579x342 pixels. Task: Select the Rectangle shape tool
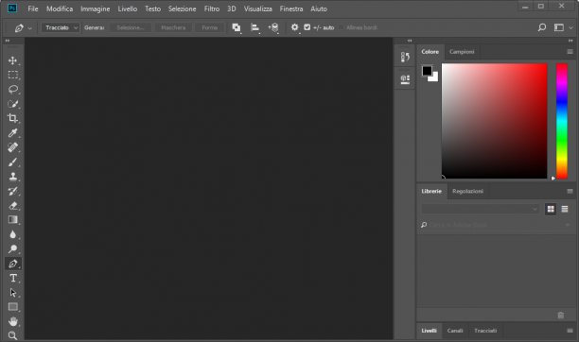pos(13,307)
